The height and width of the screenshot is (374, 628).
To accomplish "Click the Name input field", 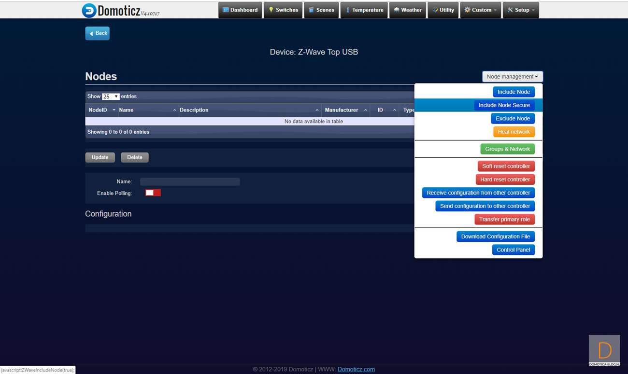I will pyautogui.click(x=190, y=182).
